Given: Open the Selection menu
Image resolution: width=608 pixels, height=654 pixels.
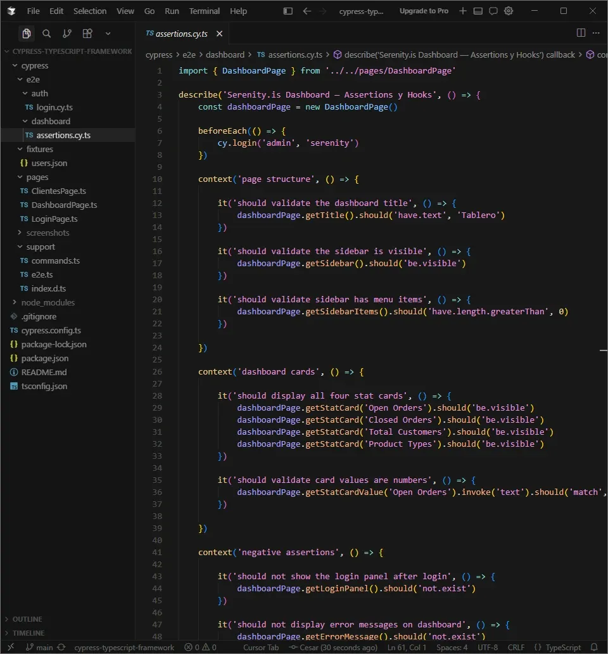Looking at the screenshot, I should 90,11.
